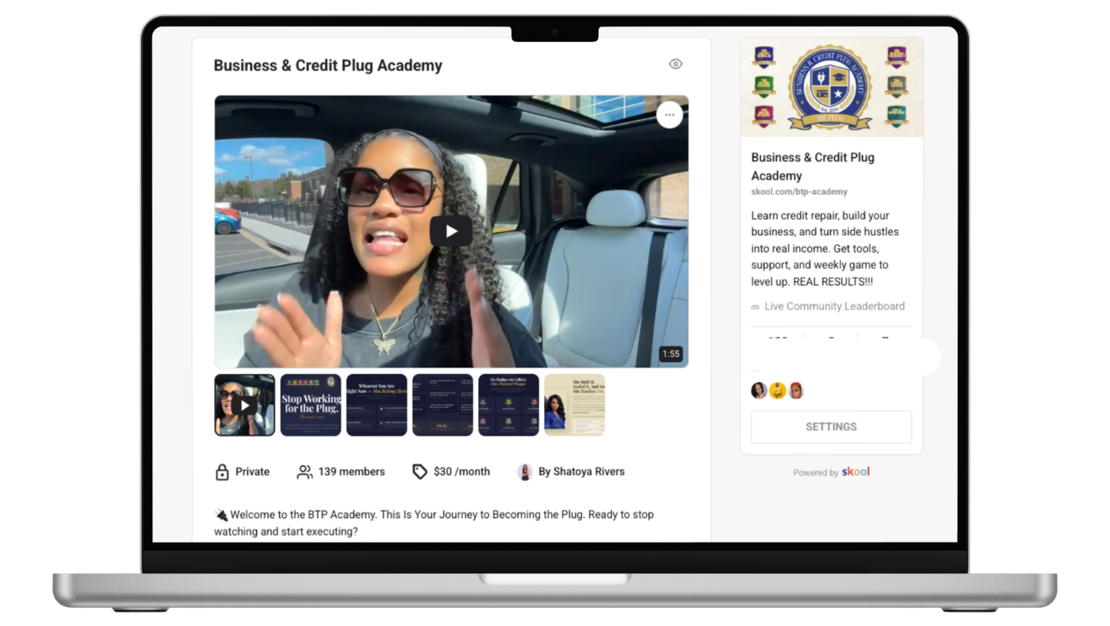Click the SETTINGS button
This screenshot has width=1110, height=626.
click(x=831, y=426)
